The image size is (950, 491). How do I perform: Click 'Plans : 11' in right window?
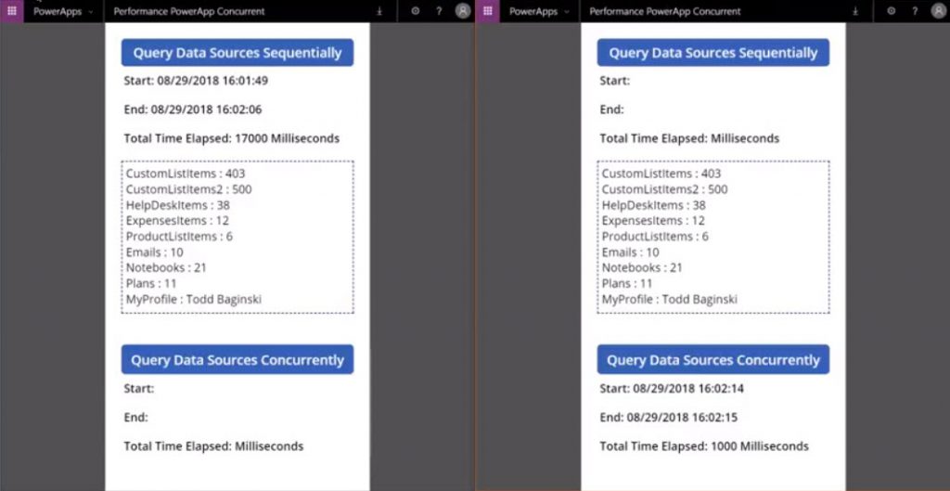627,283
